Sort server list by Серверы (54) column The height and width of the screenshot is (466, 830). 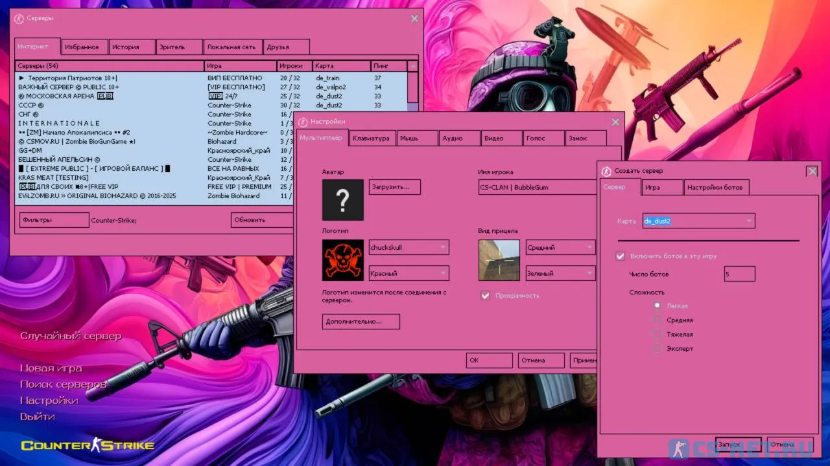[110, 66]
